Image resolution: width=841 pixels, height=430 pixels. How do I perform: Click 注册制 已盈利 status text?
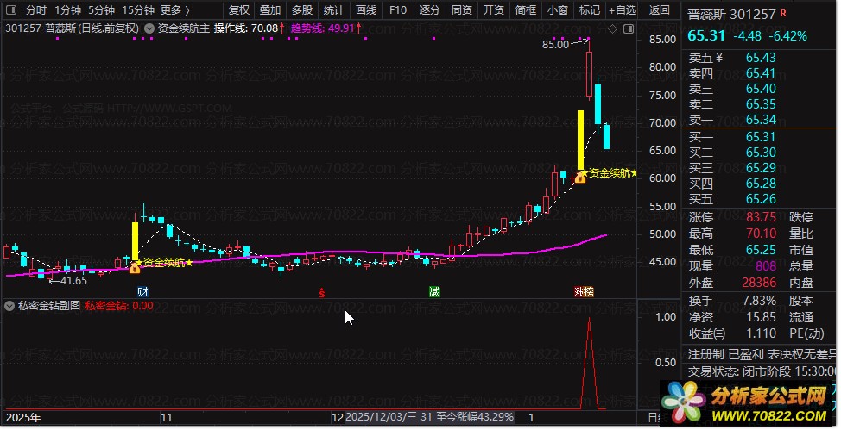click(x=725, y=354)
